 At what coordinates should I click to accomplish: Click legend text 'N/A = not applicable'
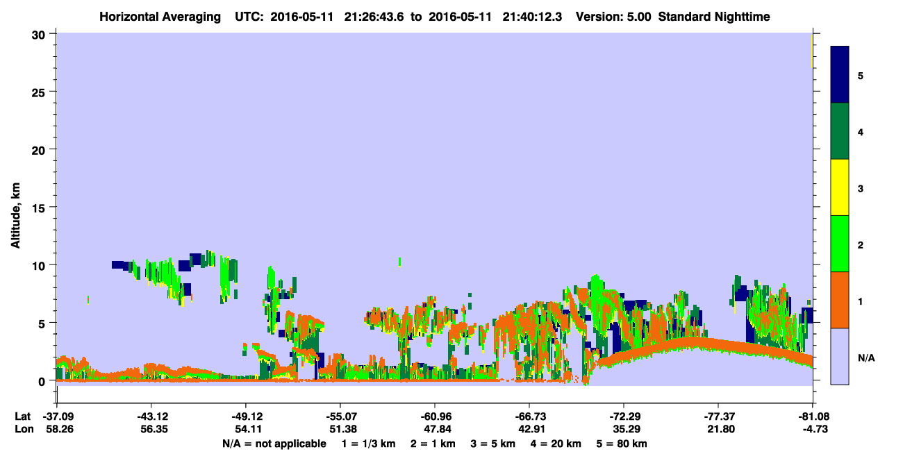coord(274,444)
